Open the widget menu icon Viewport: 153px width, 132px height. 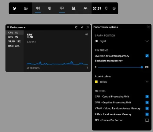(26, 8)
